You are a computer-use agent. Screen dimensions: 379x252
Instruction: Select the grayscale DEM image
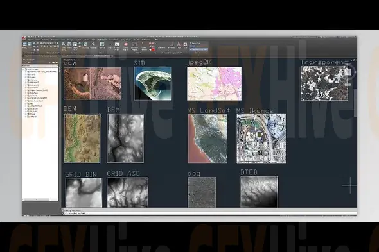(125, 139)
